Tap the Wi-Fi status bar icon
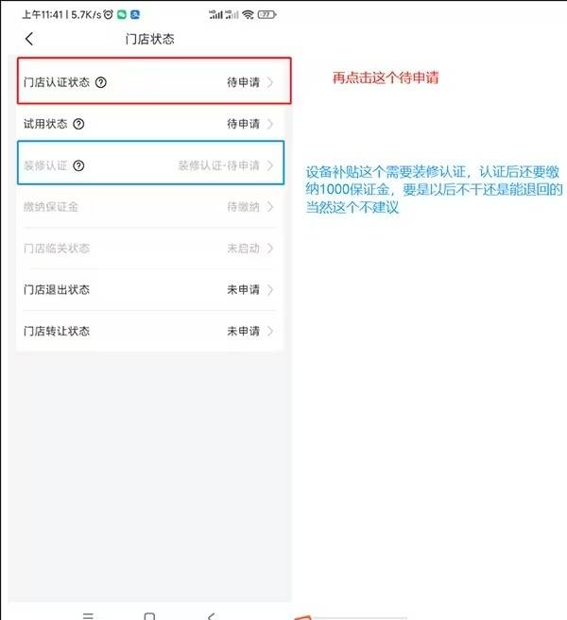 249,14
